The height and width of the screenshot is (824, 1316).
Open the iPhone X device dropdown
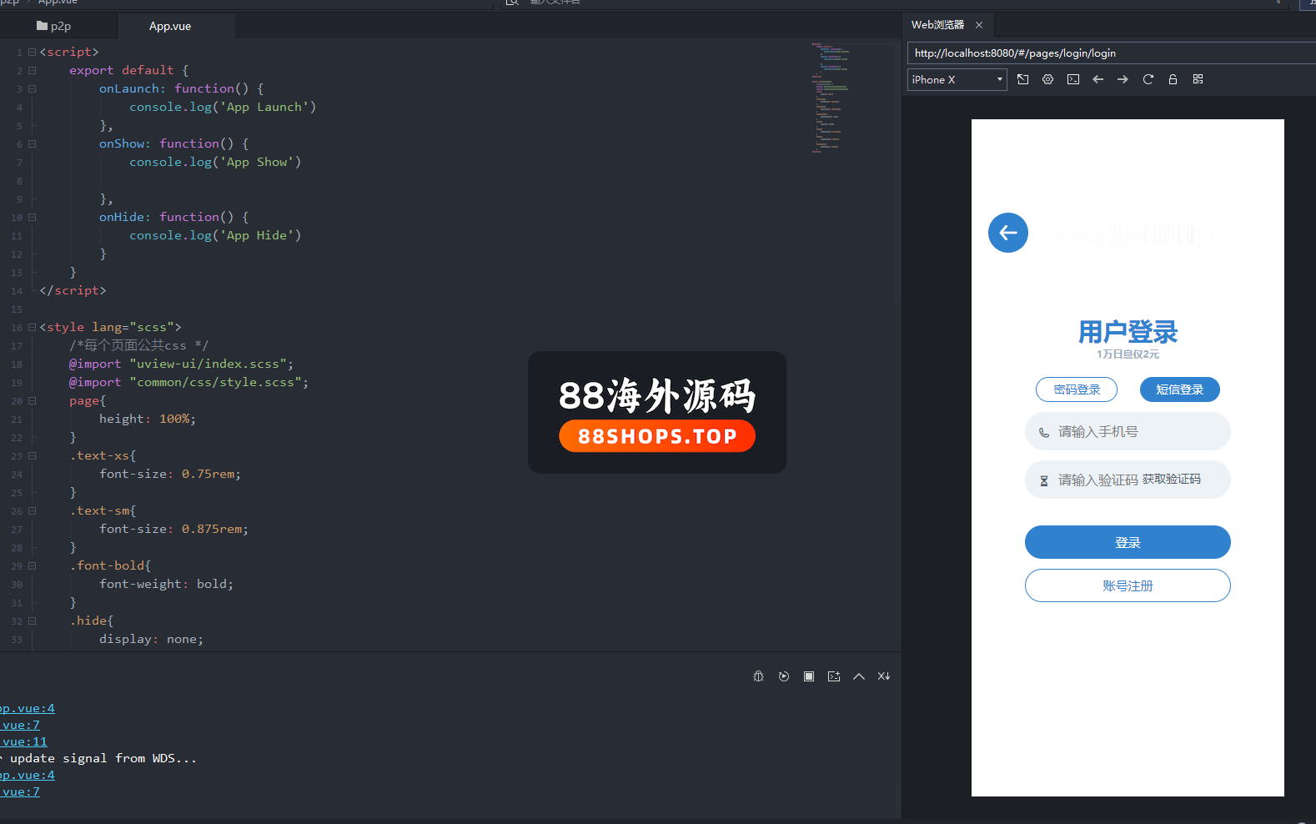[957, 79]
